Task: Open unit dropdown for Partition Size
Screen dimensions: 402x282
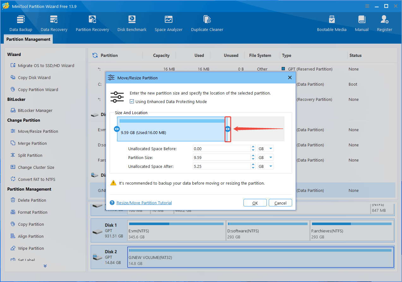Action: 271,157
